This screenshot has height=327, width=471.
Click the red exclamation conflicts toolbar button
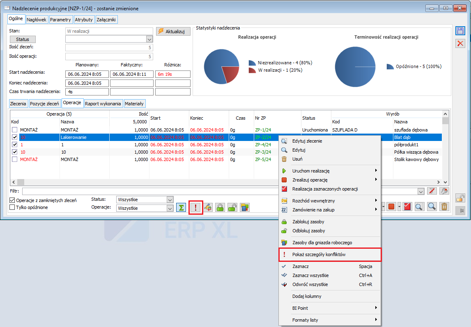click(x=195, y=207)
